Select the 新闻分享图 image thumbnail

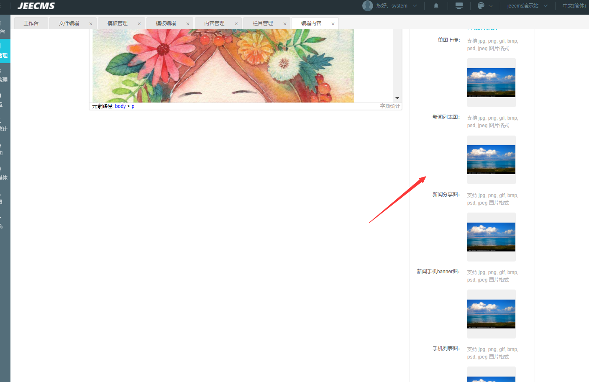491,237
